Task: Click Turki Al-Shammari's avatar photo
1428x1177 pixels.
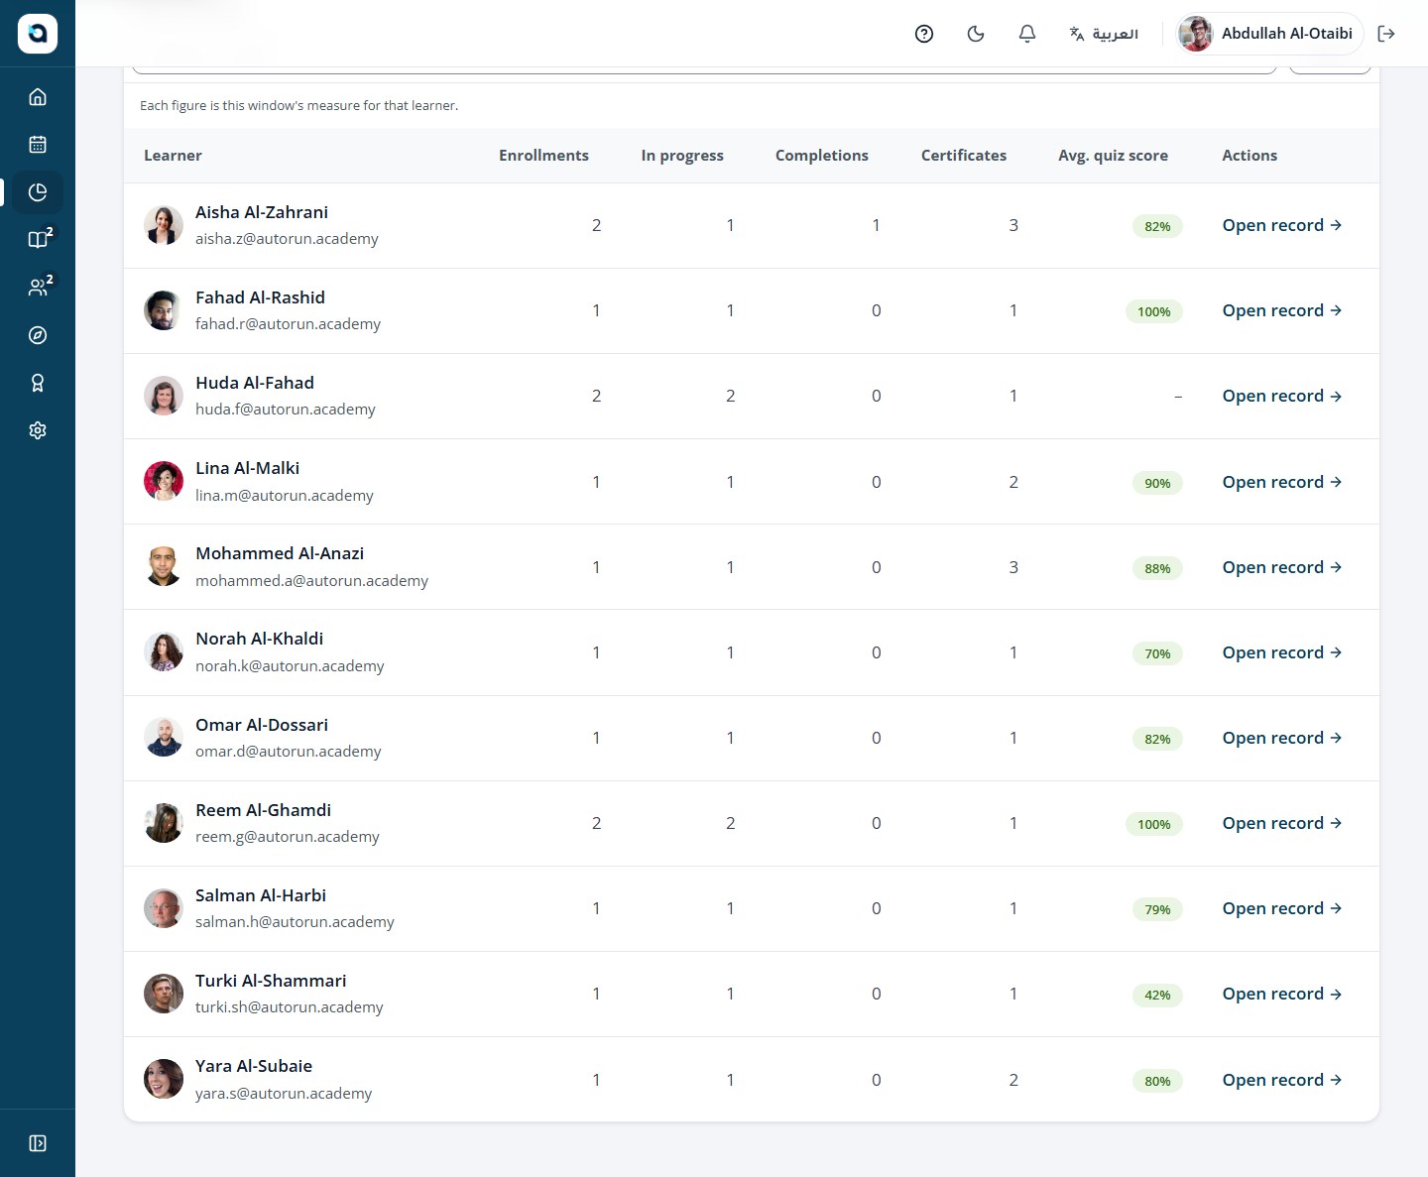Action: click(164, 994)
